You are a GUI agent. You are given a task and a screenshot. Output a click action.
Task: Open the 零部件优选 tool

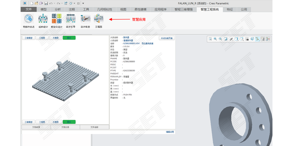[29, 21]
